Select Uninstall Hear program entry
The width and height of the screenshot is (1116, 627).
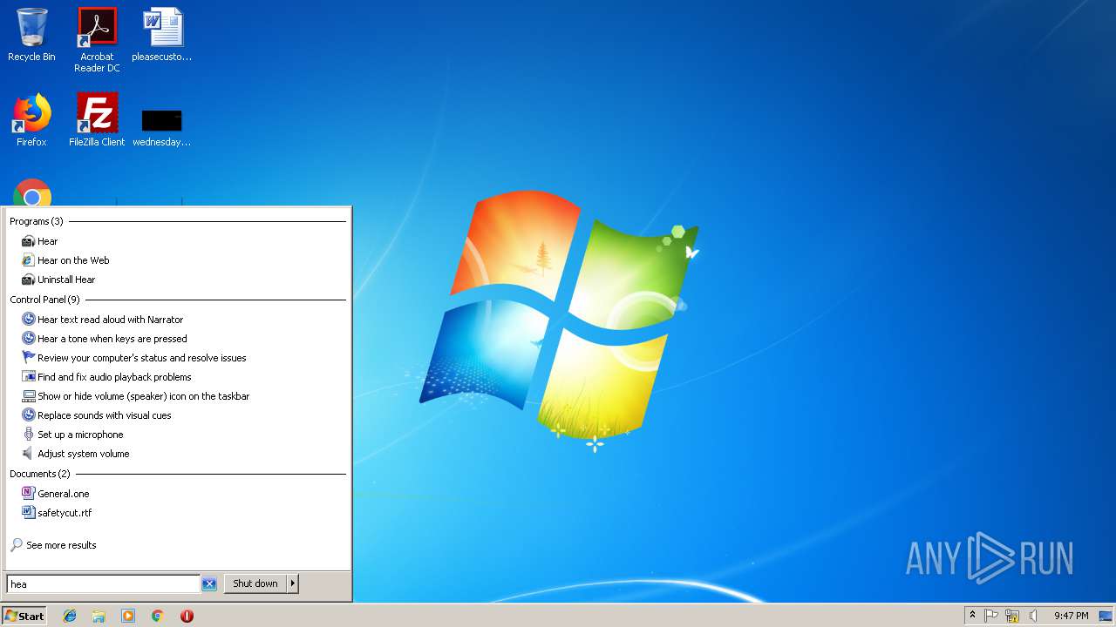point(66,280)
